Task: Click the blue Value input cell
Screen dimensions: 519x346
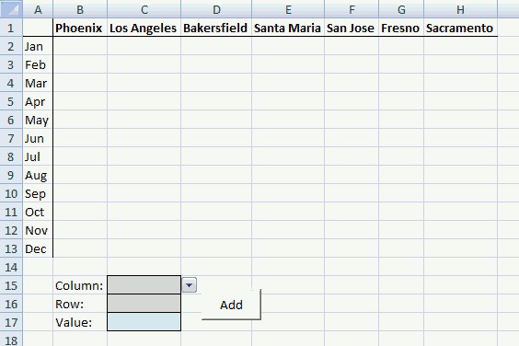Action: (x=144, y=322)
